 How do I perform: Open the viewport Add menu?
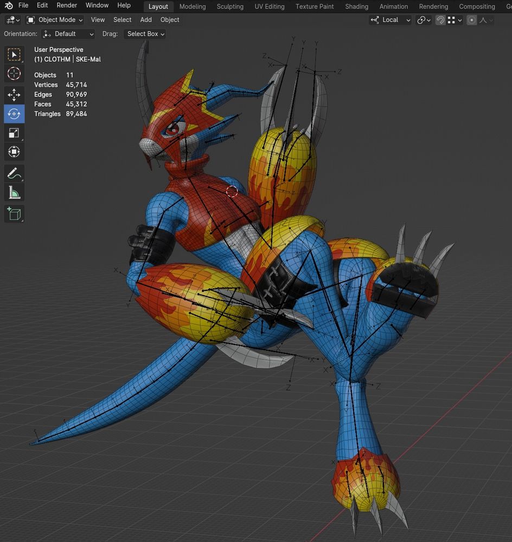(x=146, y=20)
